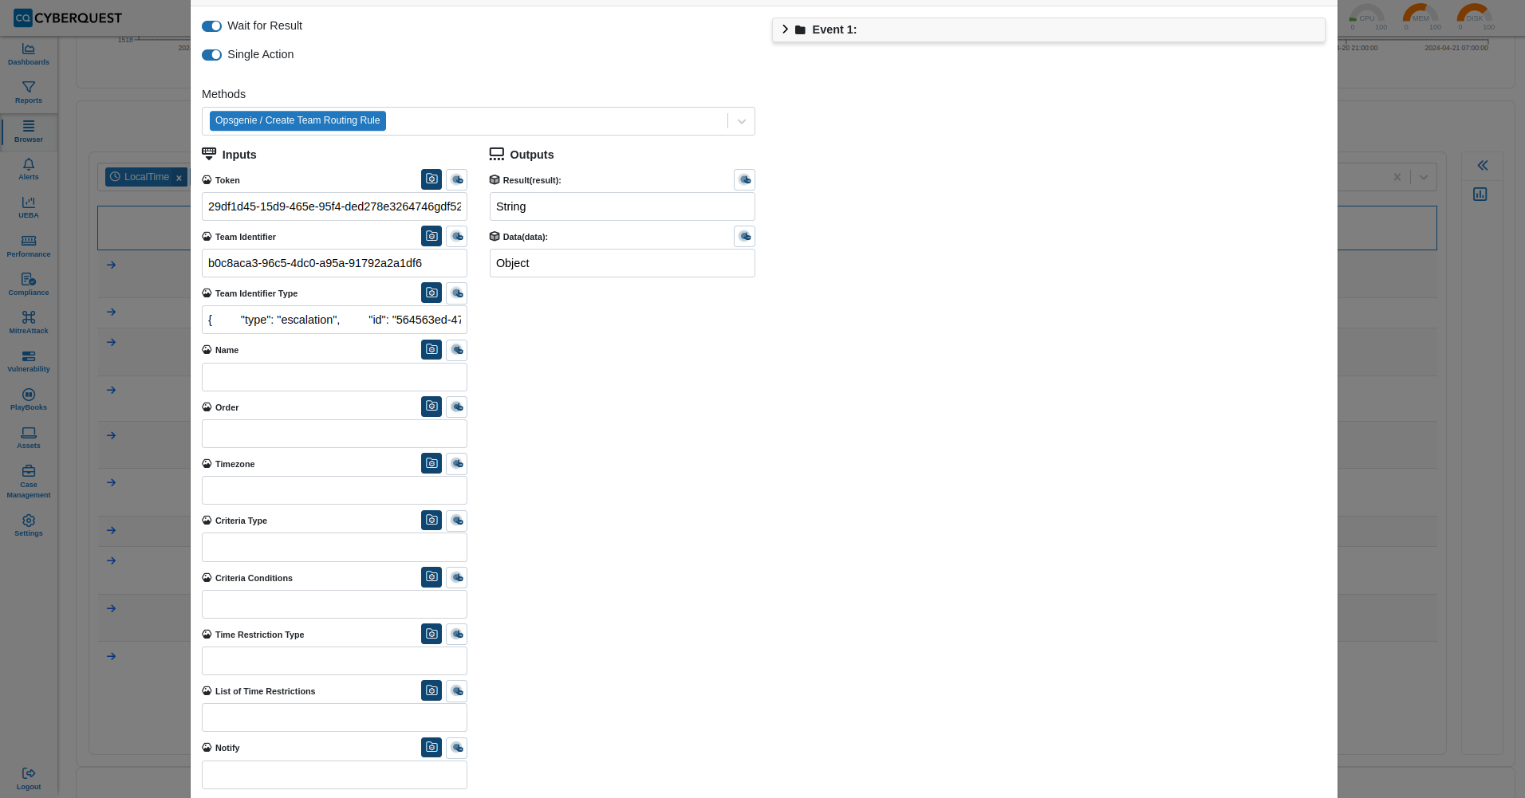
Task: Open UEBA in the sidebar
Action: (x=29, y=207)
